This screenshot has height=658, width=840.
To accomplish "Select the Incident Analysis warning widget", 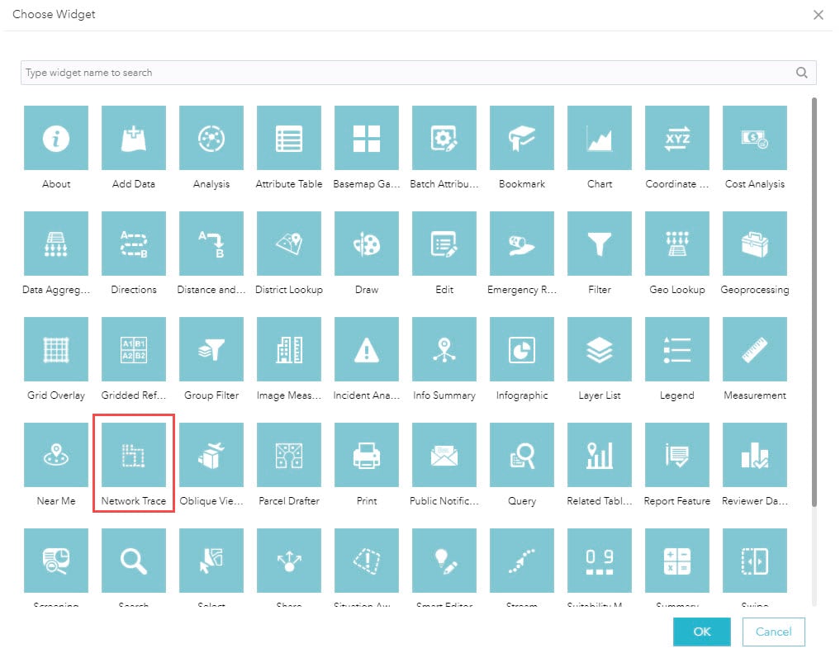I will [367, 349].
